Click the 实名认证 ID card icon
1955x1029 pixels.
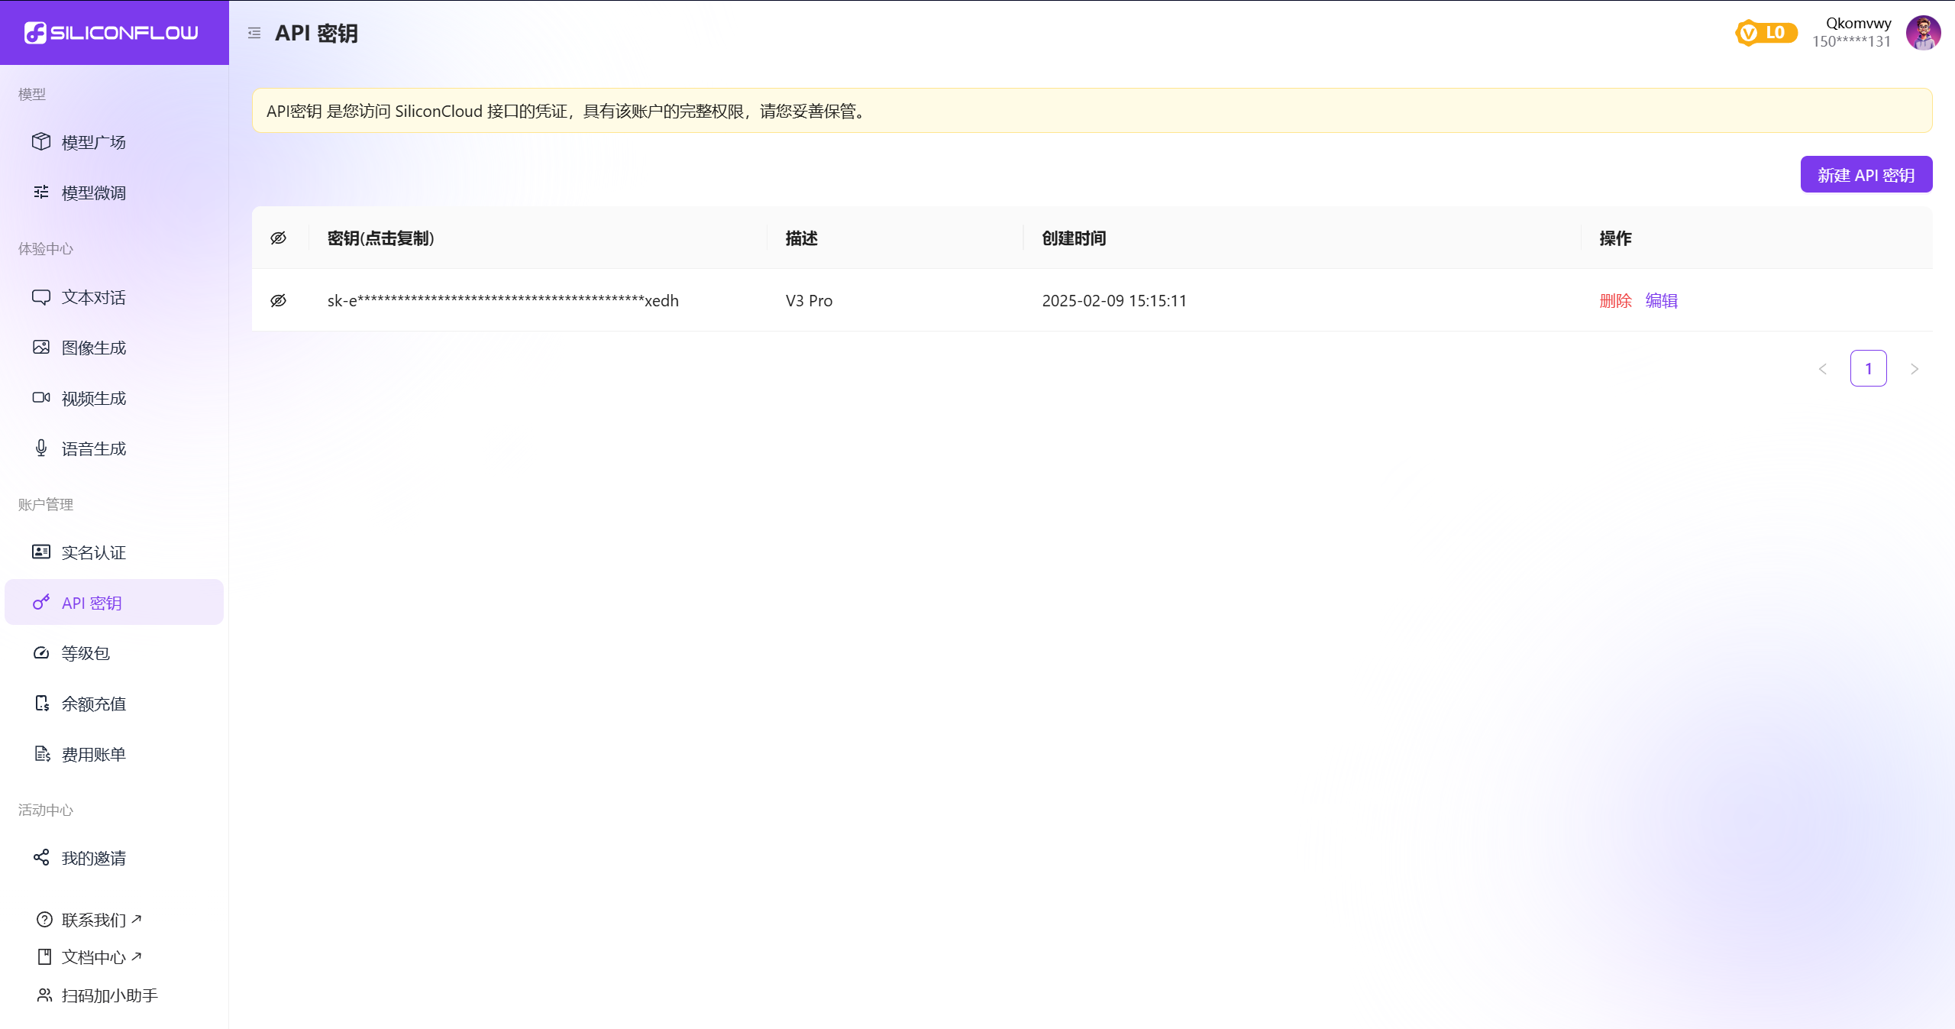tap(41, 552)
